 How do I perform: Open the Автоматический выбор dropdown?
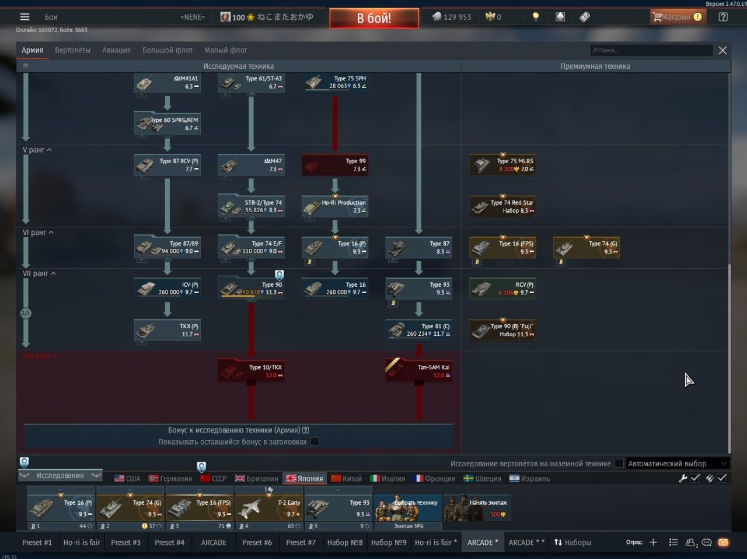point(678,463)
